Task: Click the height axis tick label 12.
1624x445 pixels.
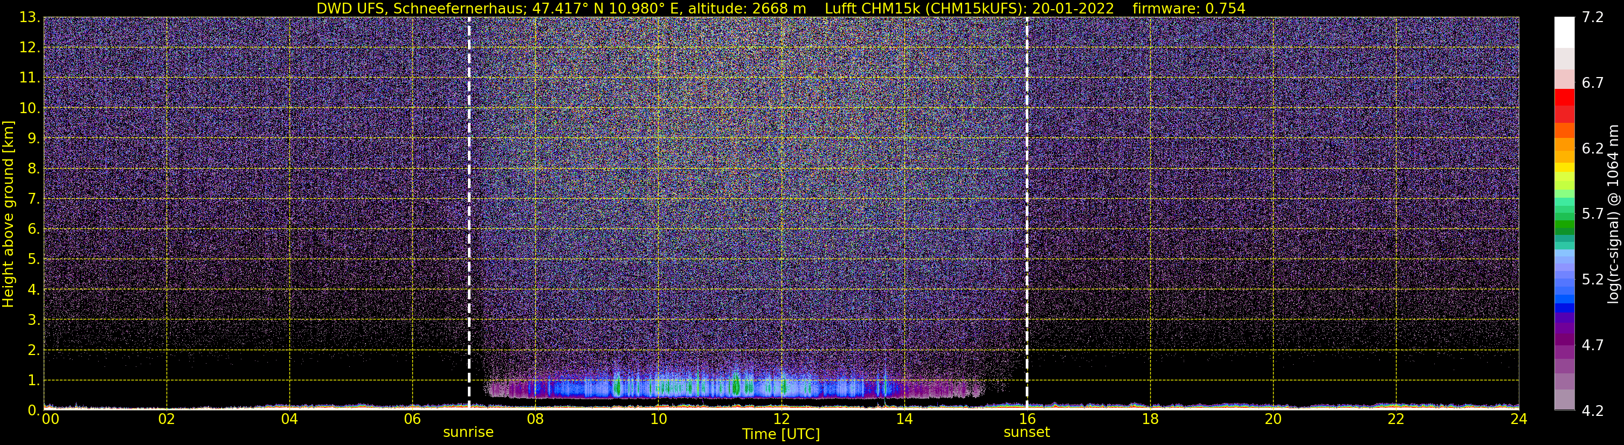Action: point(30,47)
